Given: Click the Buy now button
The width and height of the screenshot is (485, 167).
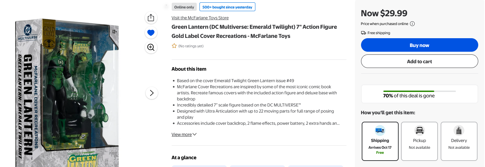Looking at the screenshot, I should (419, 45).
